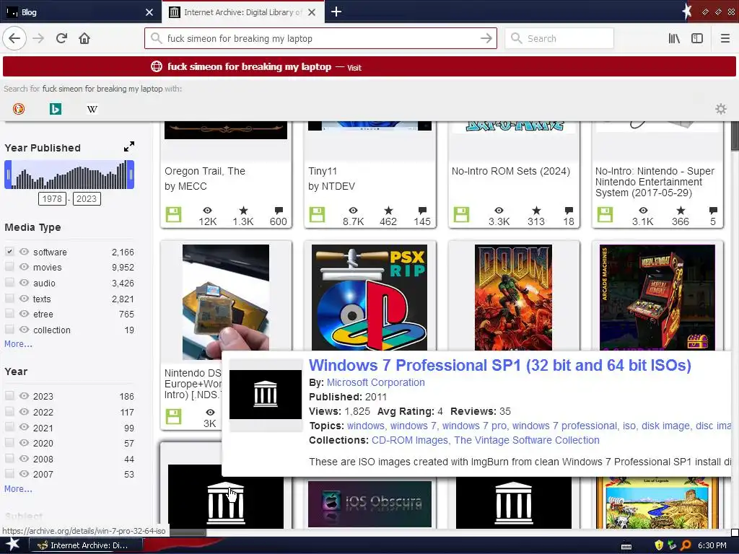
Task: Open The Vintage Software Collection link
Action: pyautogui.click(x=526, y=440)
